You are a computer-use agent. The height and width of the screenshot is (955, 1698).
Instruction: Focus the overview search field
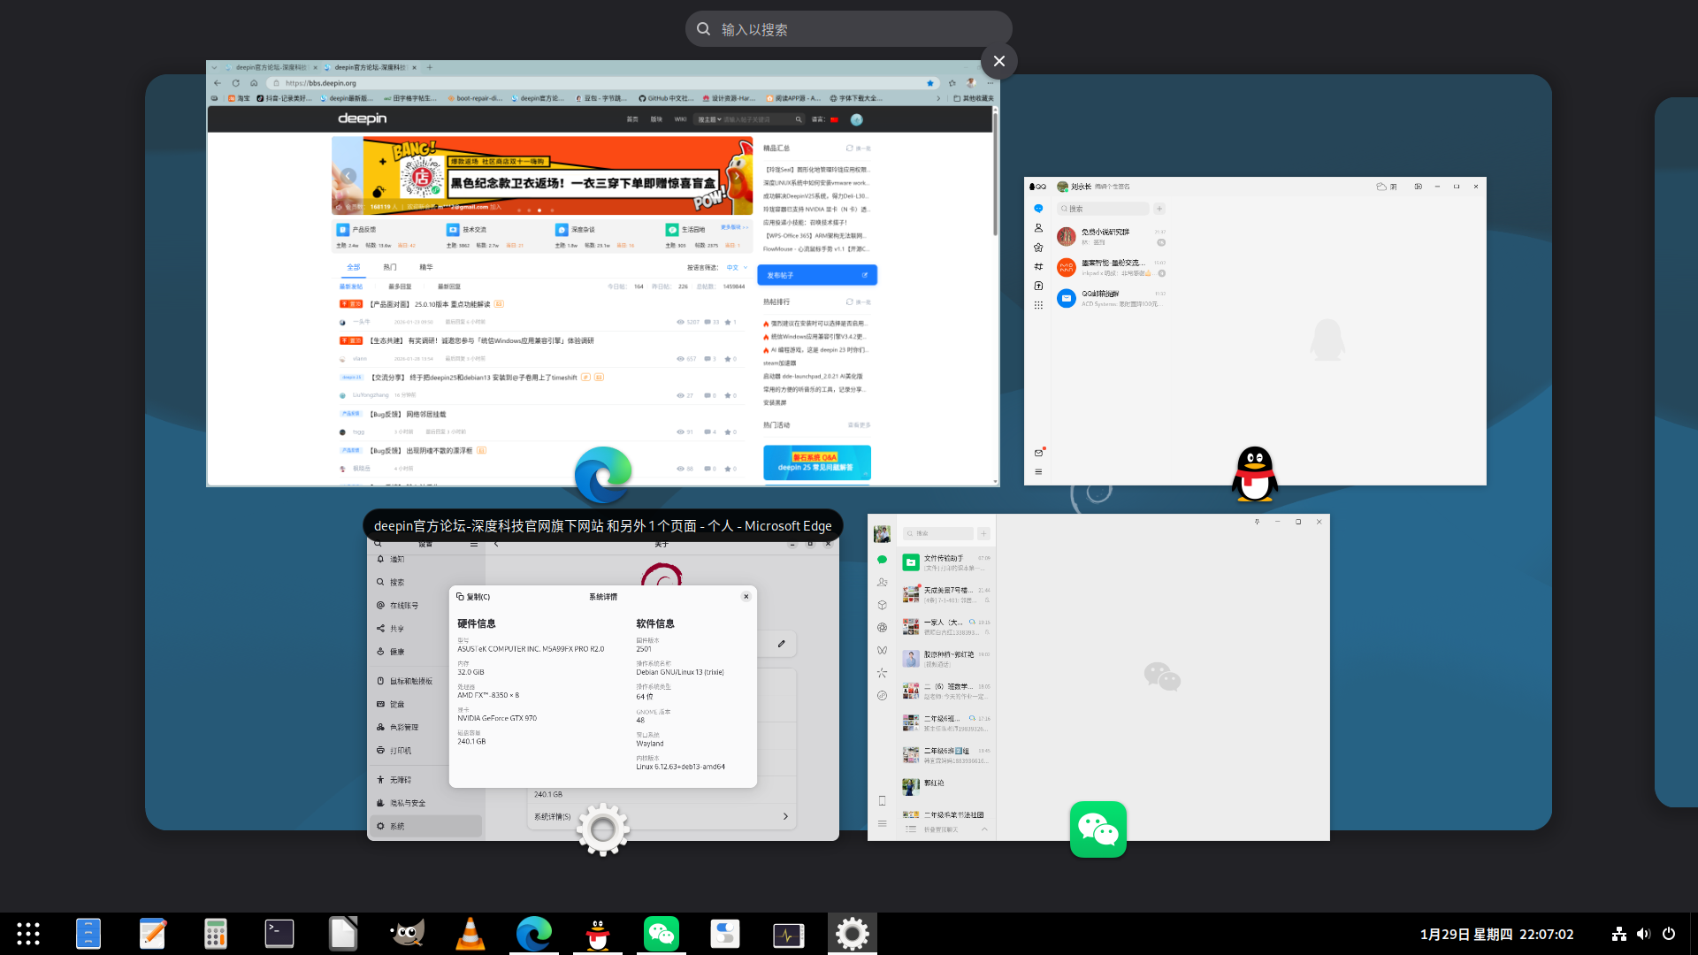coord(849,29)
